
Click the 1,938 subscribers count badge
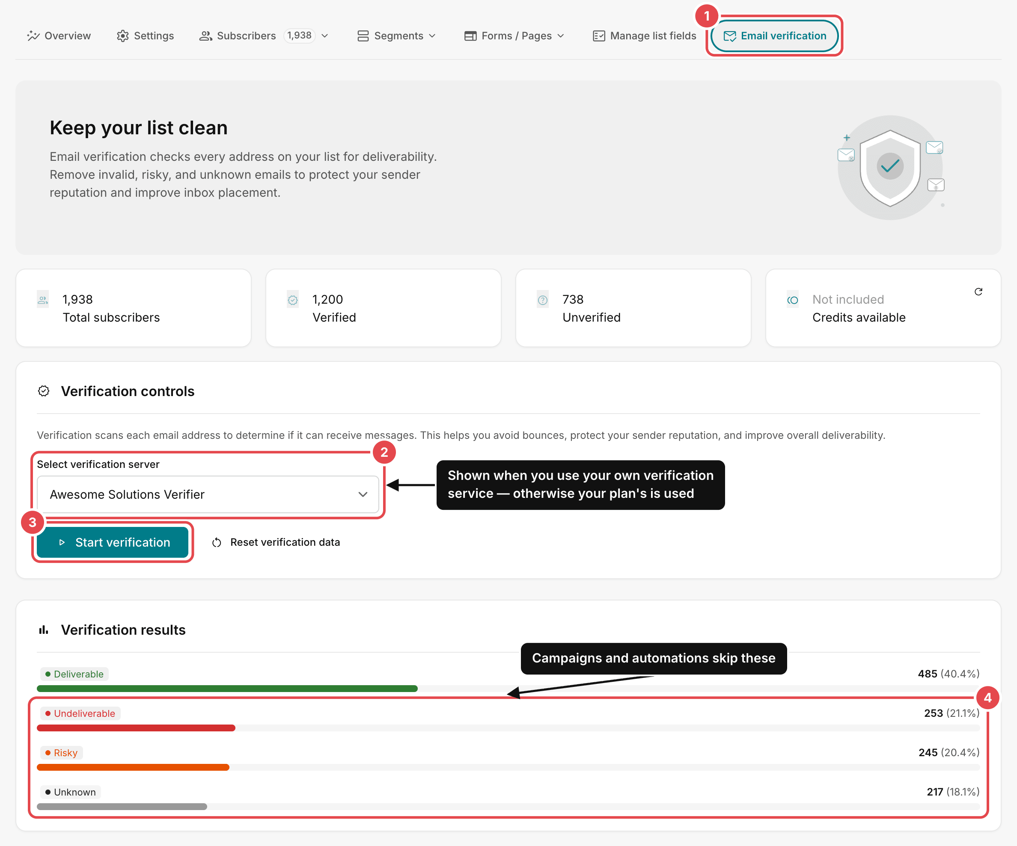[x=299, y=35]
